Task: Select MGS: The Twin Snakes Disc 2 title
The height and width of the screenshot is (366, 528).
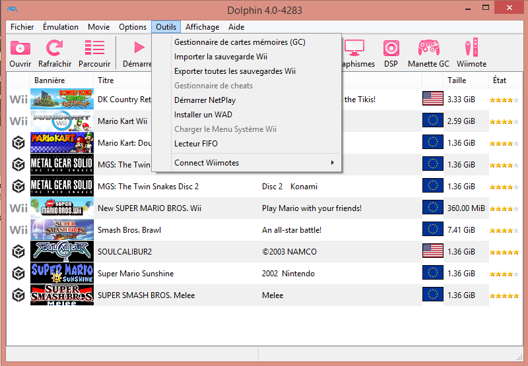Action: click(x=148, y=187)
